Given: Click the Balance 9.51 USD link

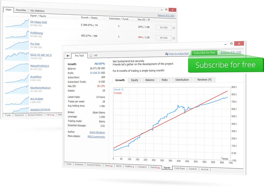Looking at the screenshot, I should pyautogui.click(x=231, y=52).
